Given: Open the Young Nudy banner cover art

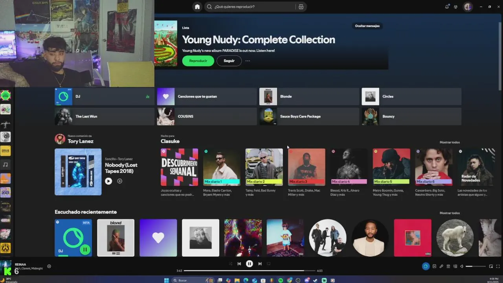Looking at the screenshot, I should [166, 44].
